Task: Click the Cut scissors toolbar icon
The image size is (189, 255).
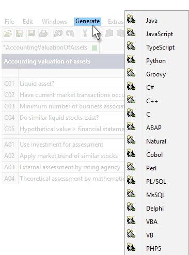Action: [85, 34]
